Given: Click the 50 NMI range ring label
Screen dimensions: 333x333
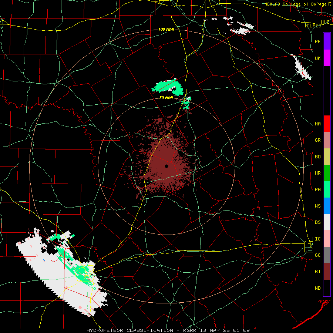Looking at the screenshot, I should 166,98.
